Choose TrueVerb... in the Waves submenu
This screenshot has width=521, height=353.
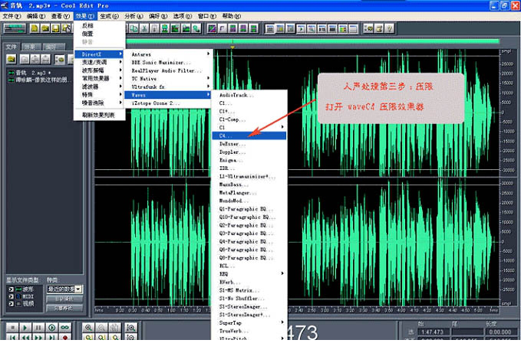(249, 331)
